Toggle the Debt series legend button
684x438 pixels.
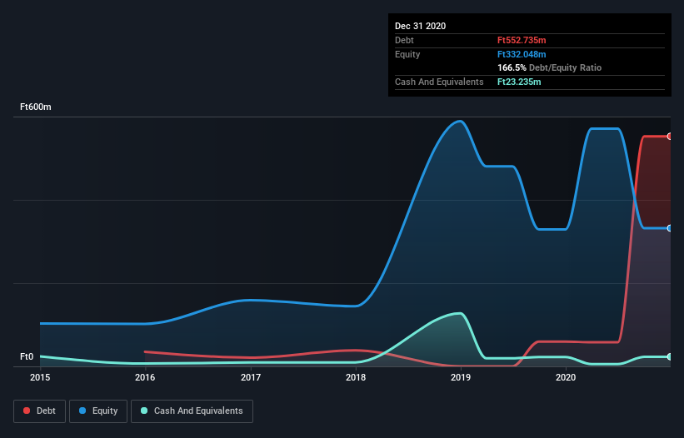point(40,411)
